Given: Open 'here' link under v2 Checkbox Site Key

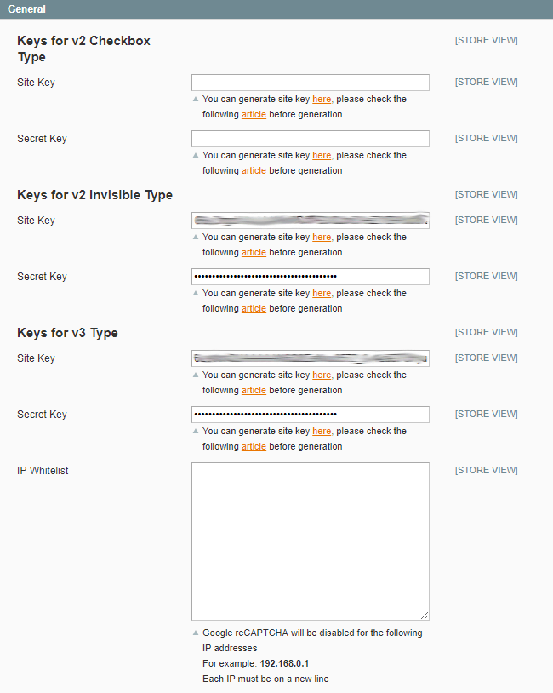Looking at the screenshot, I should click(322, 100).
